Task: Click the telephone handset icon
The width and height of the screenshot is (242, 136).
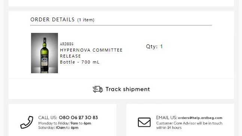Action: pyautogui.click(x=27, y=122)
